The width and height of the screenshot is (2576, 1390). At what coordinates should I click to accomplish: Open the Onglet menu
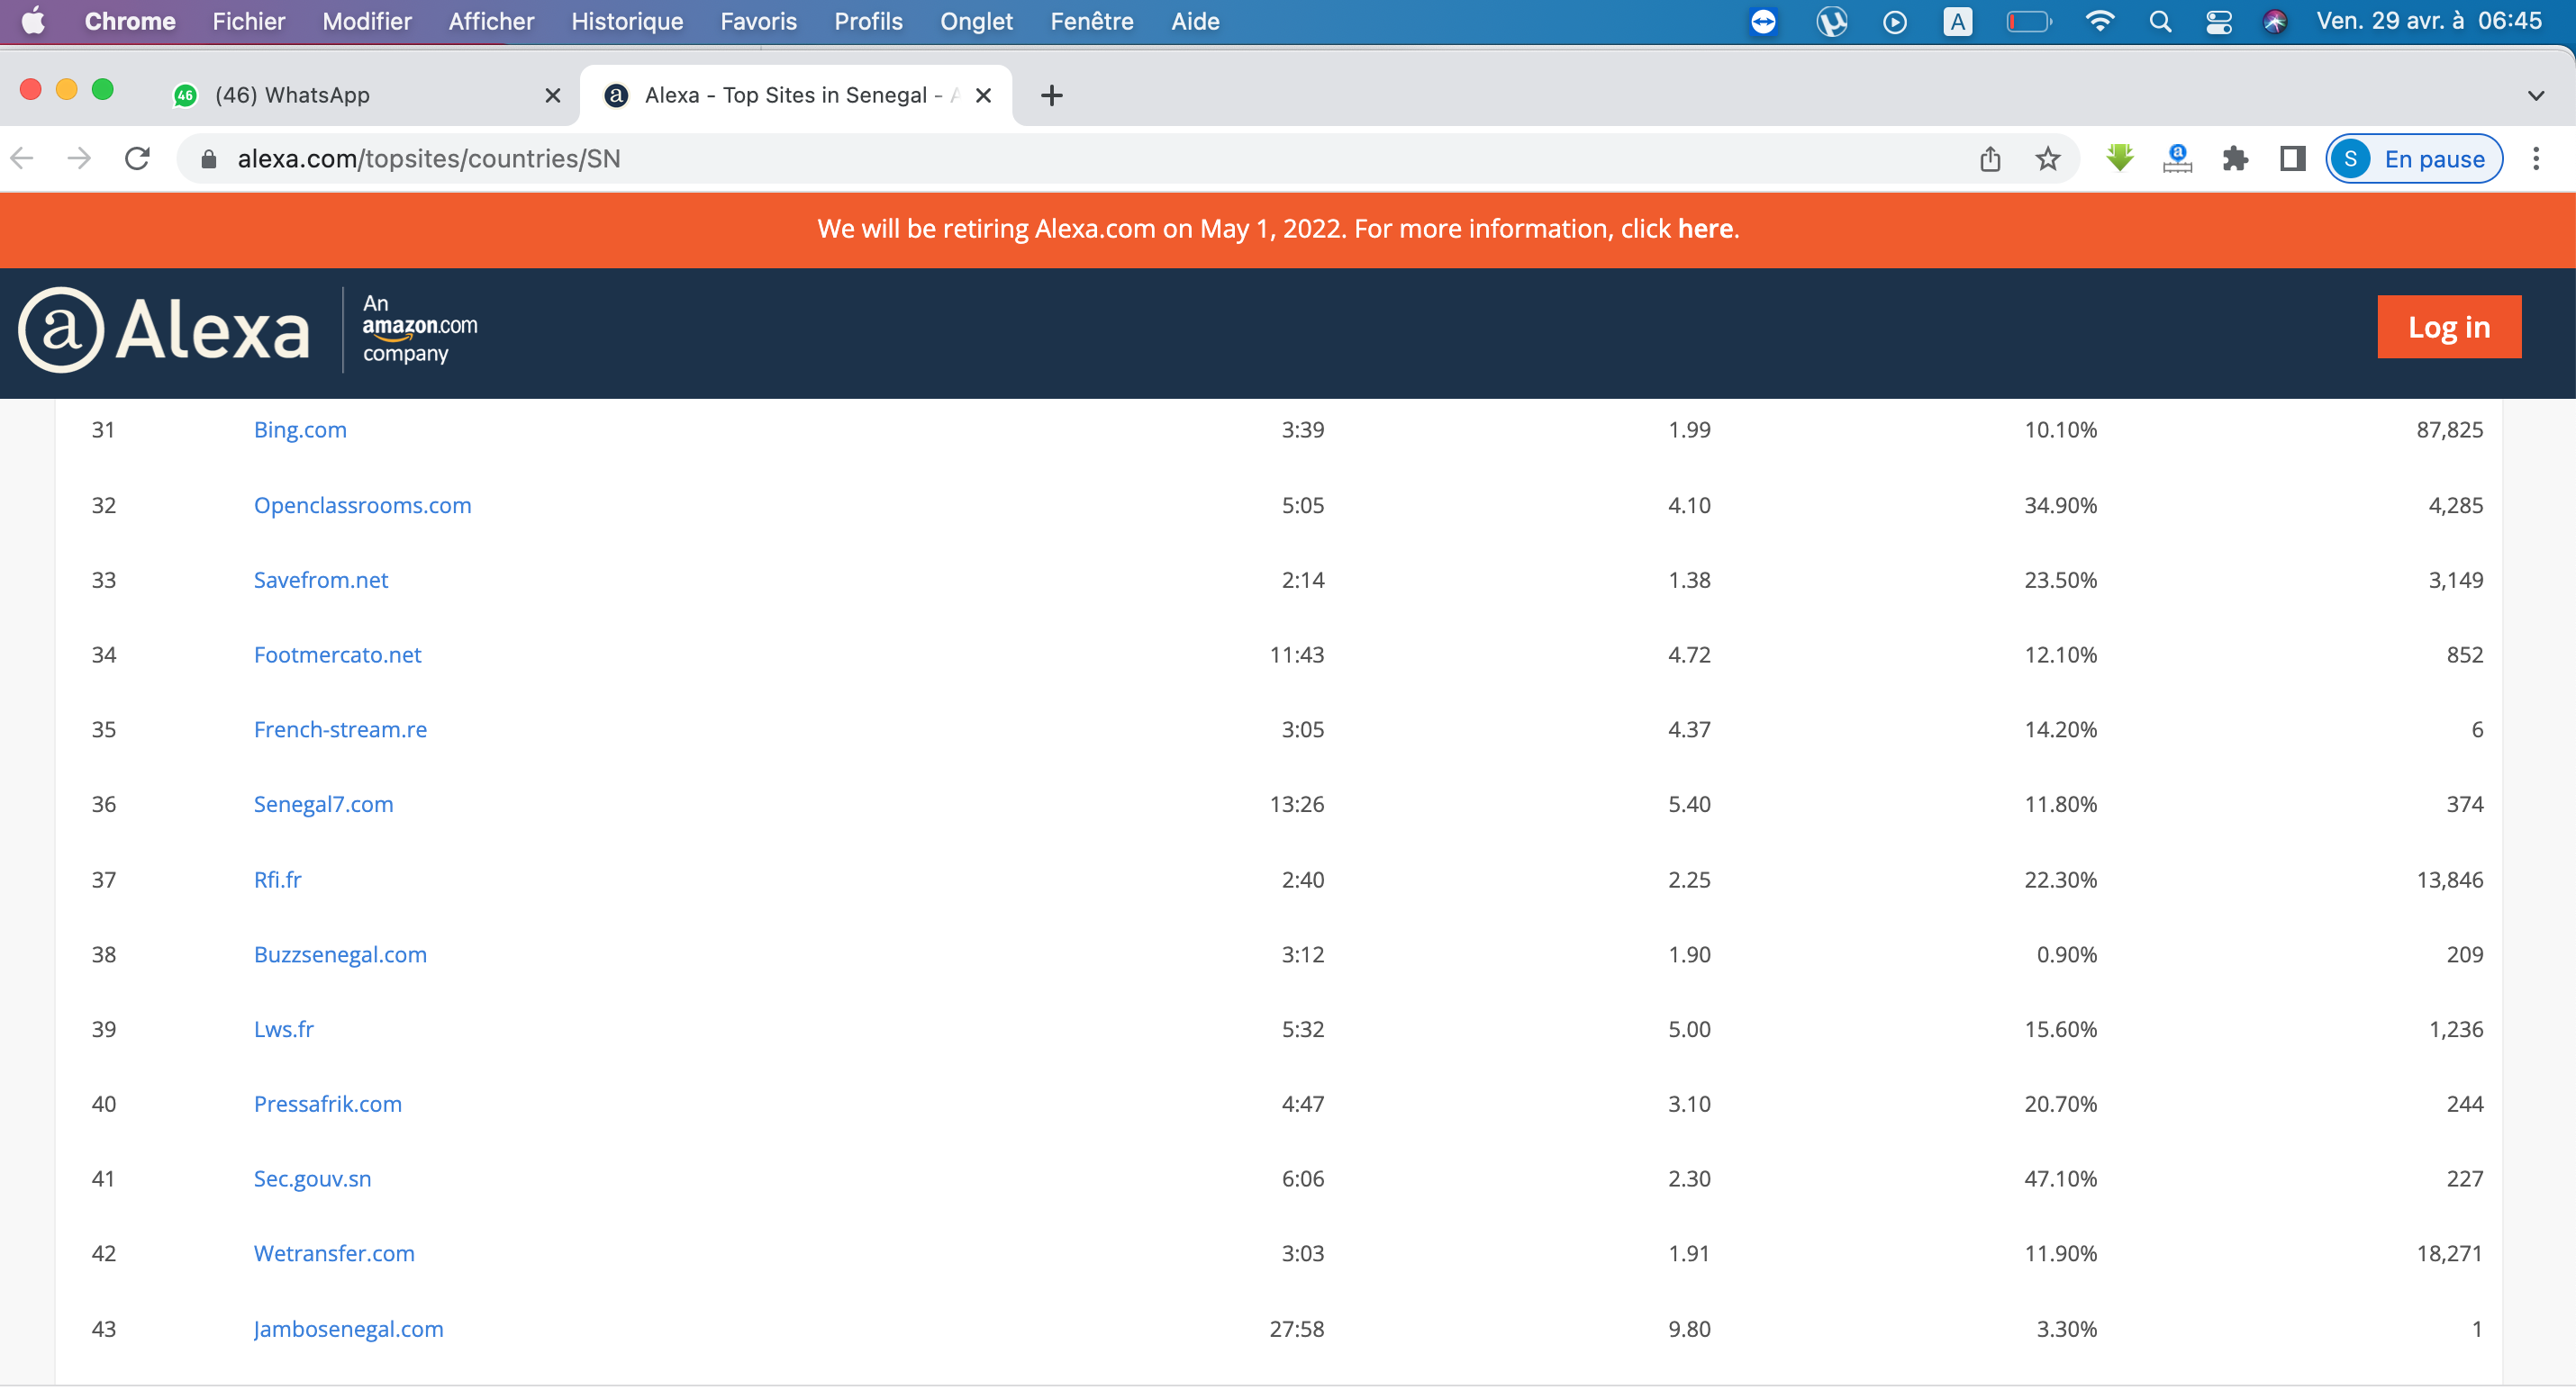tap(976, 21)
